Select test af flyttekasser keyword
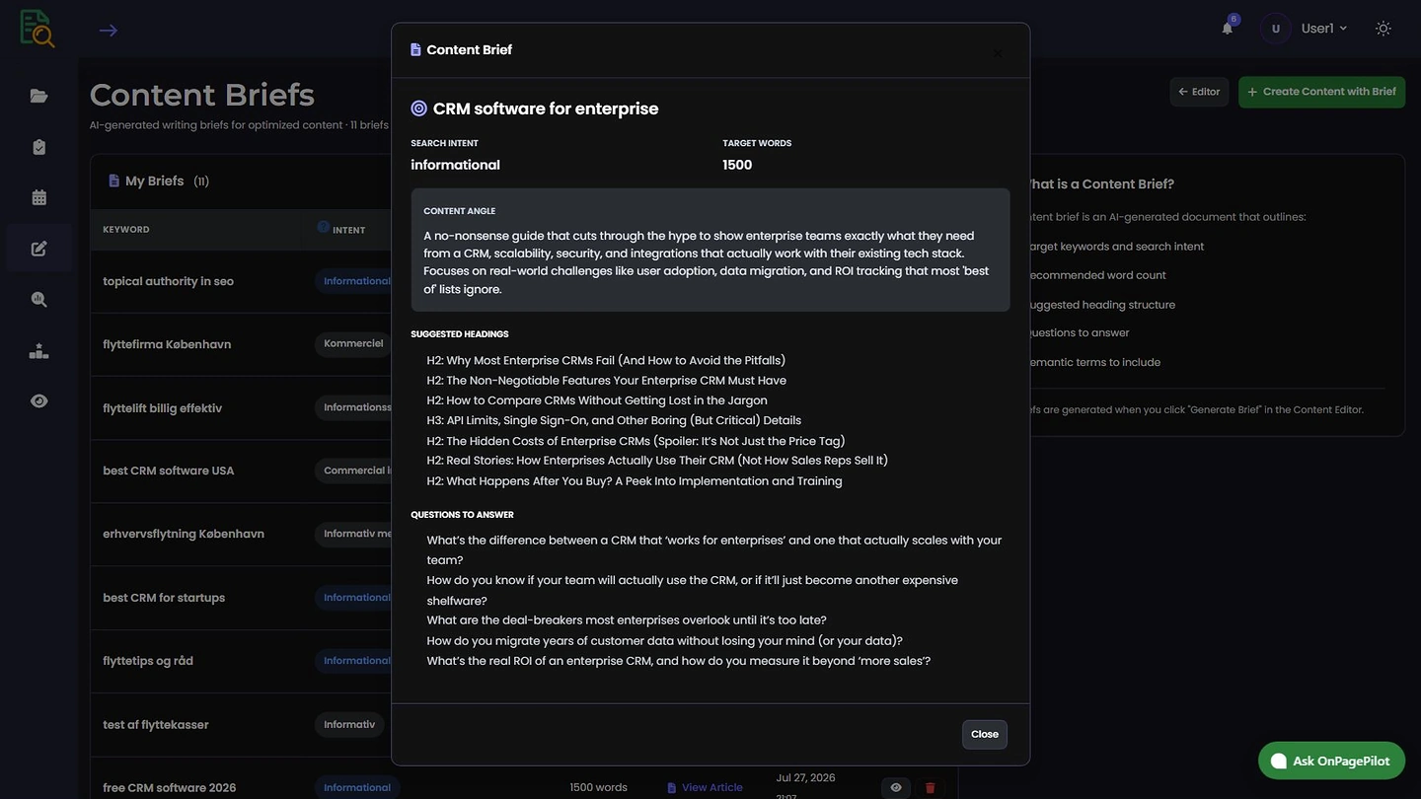This screenshot has height=799, width=1421. coord(156,724)
